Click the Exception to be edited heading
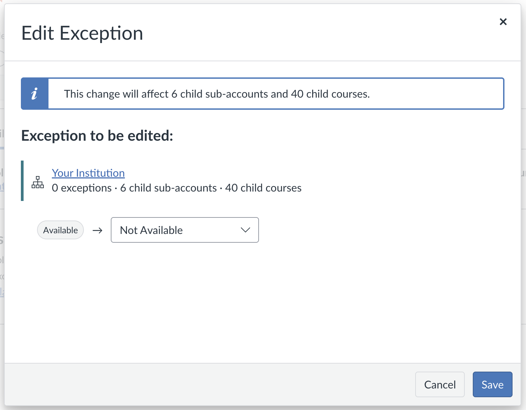Screen dimensions: 526x410 (x=97, y=136)
